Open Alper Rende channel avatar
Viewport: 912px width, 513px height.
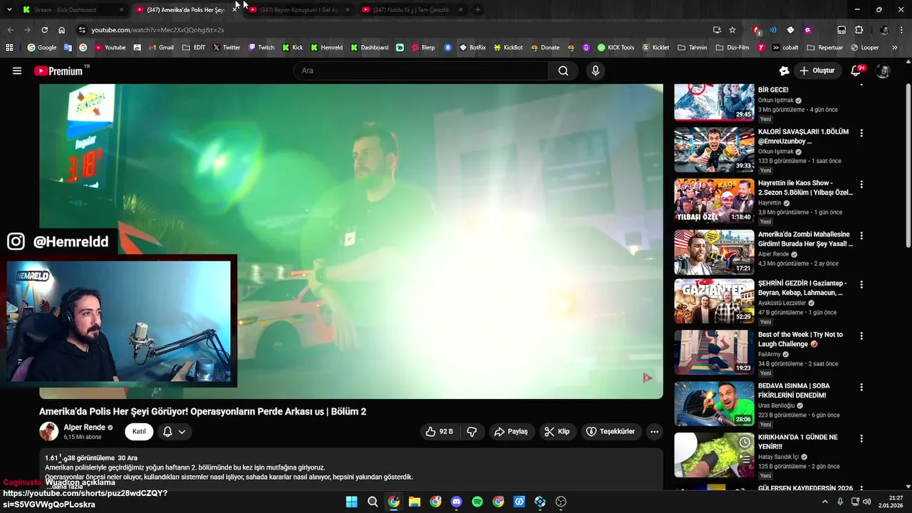(x=48, y=431)
